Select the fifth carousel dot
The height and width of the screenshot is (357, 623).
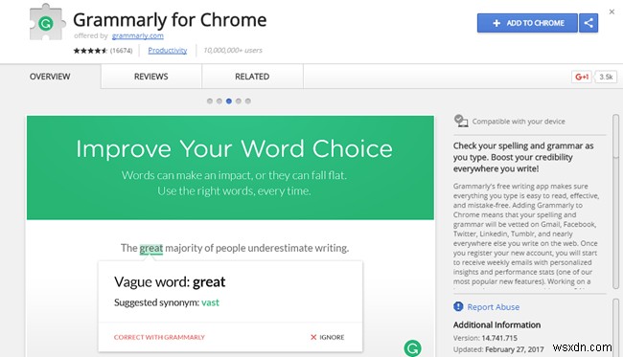click(248, 101)
